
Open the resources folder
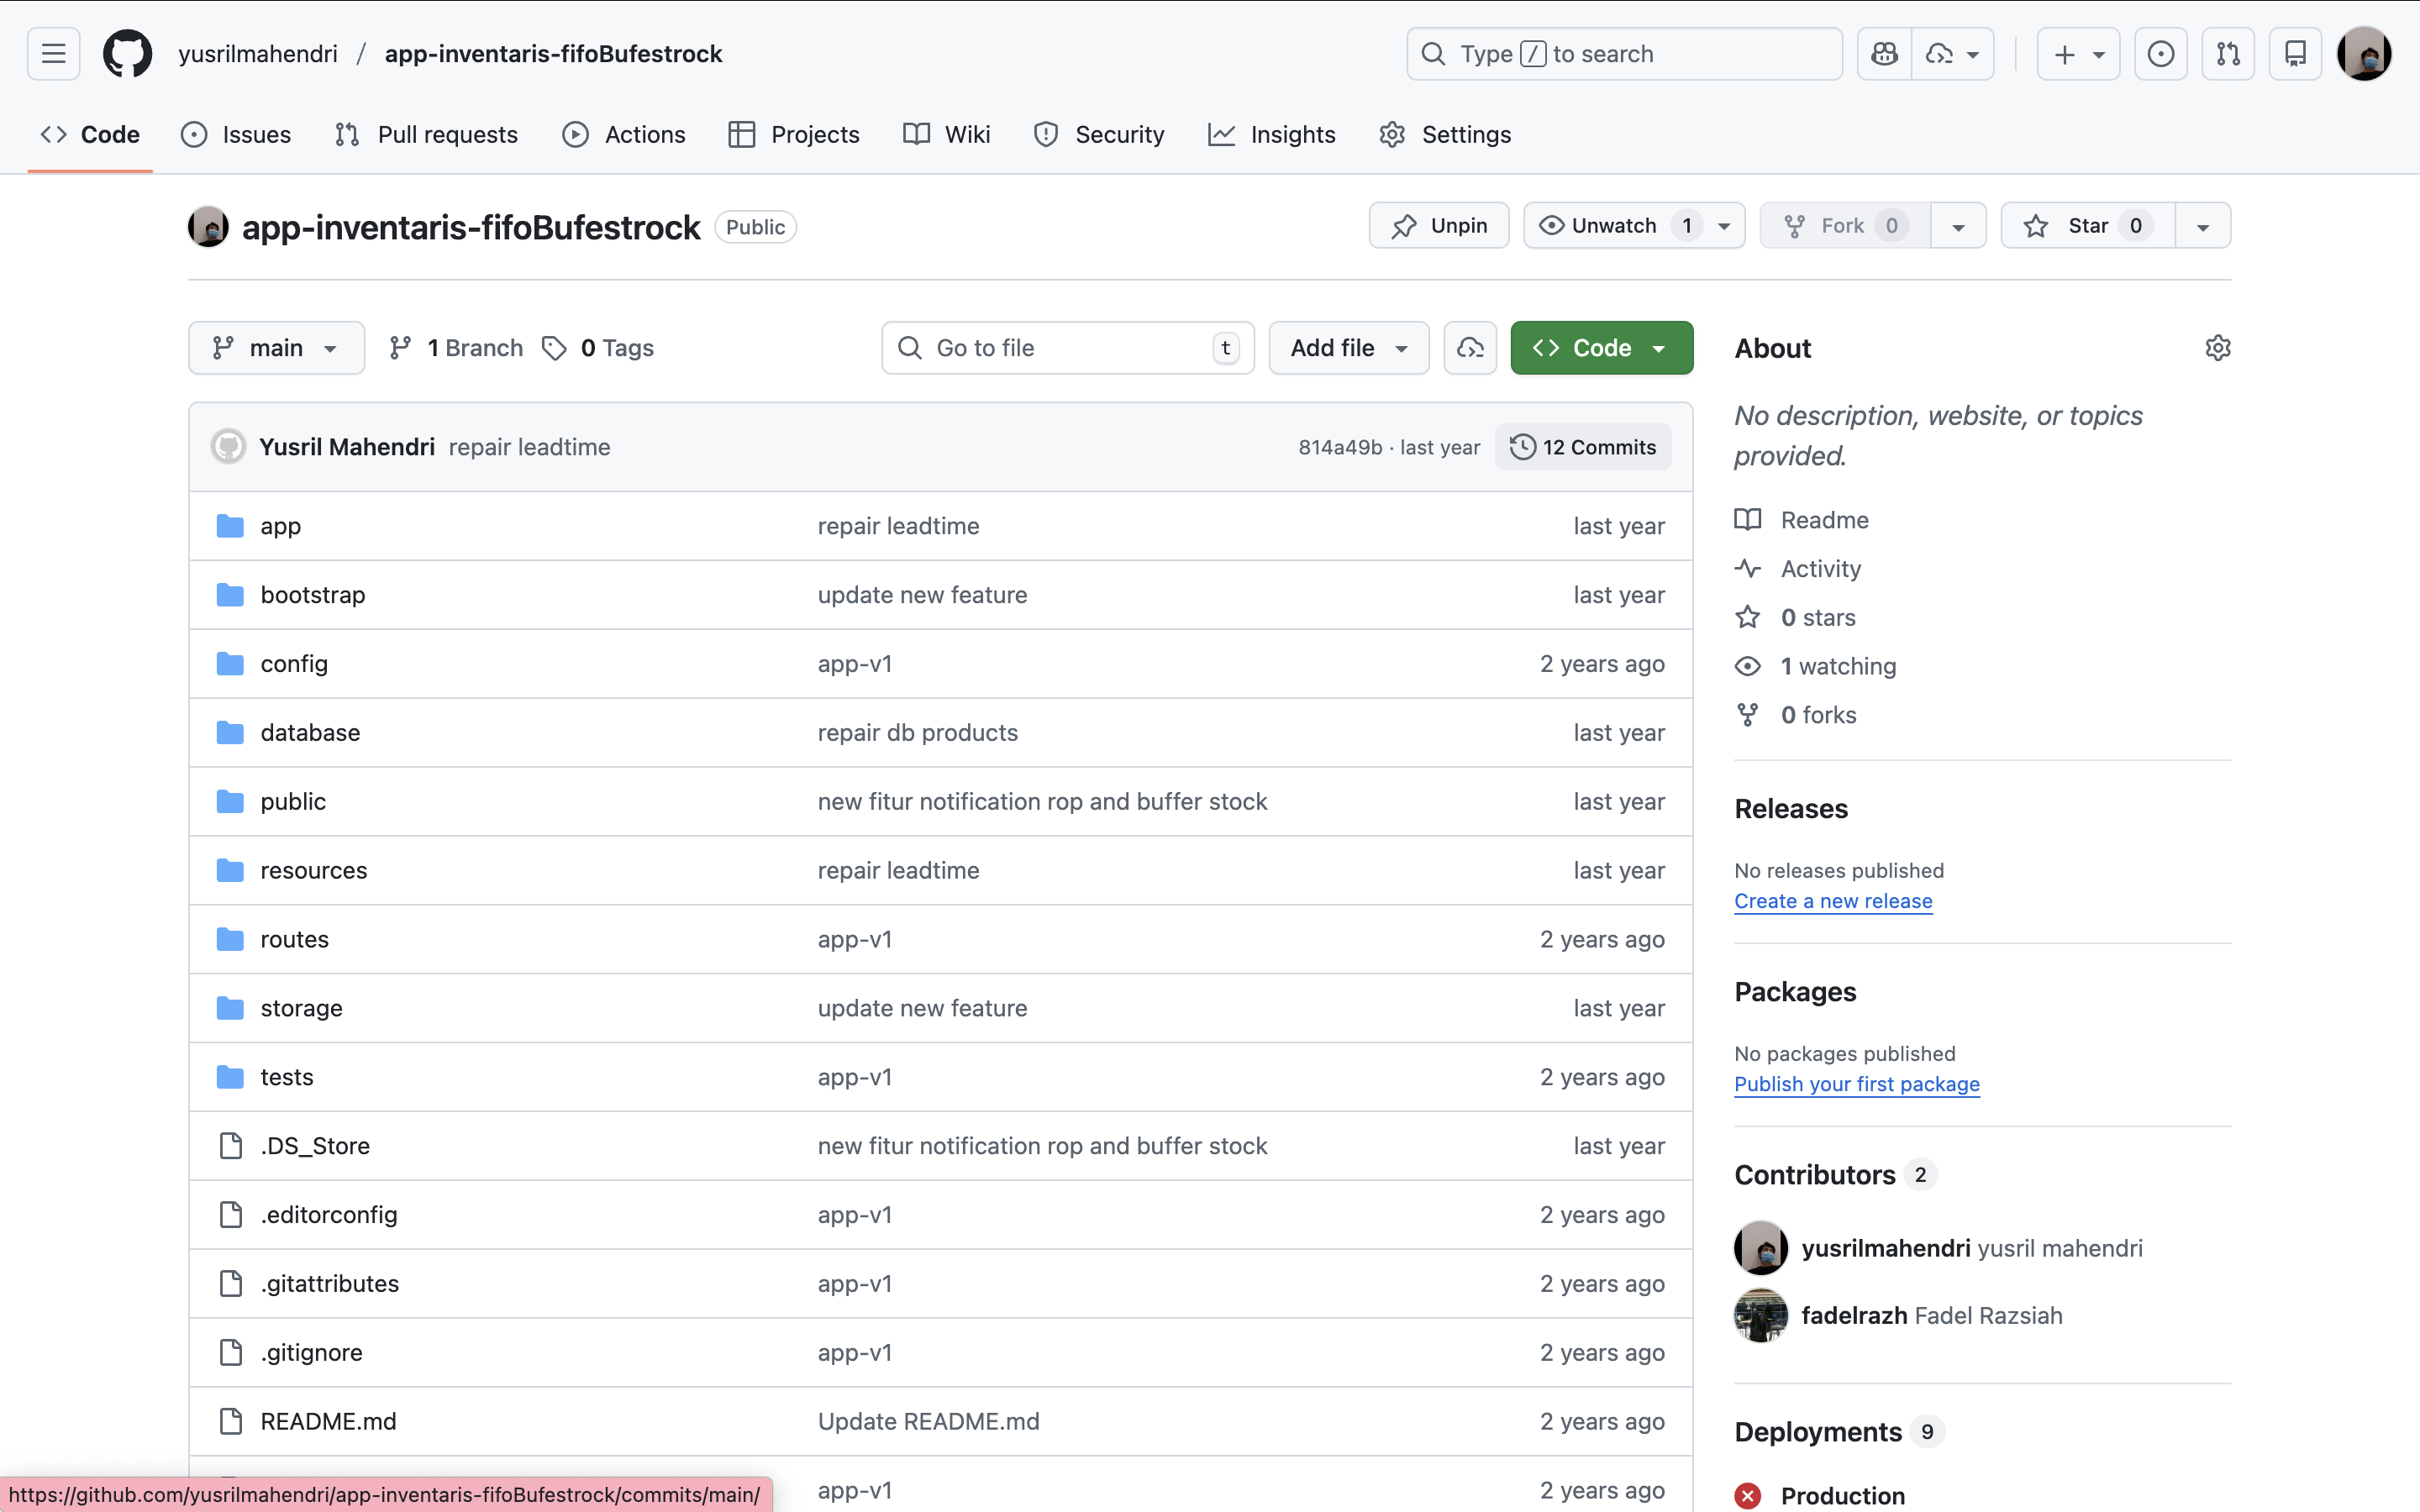[313, 870]
